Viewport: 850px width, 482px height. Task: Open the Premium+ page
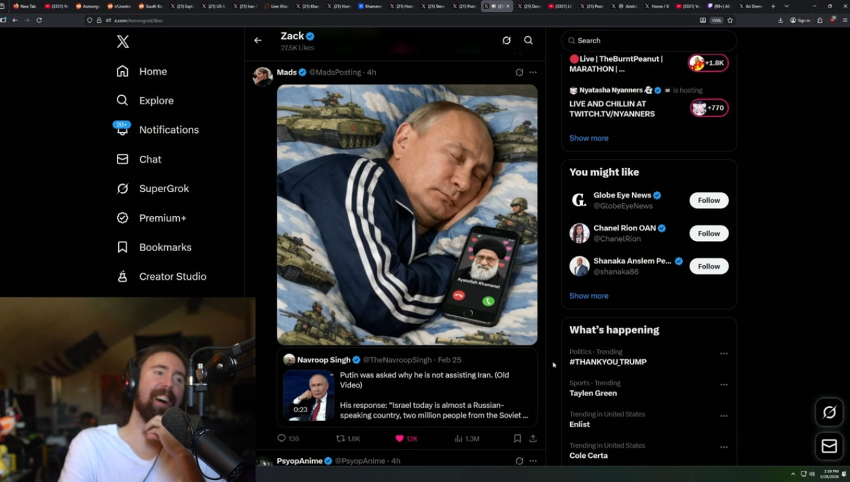pyautogui.click(x=151, y=217)
